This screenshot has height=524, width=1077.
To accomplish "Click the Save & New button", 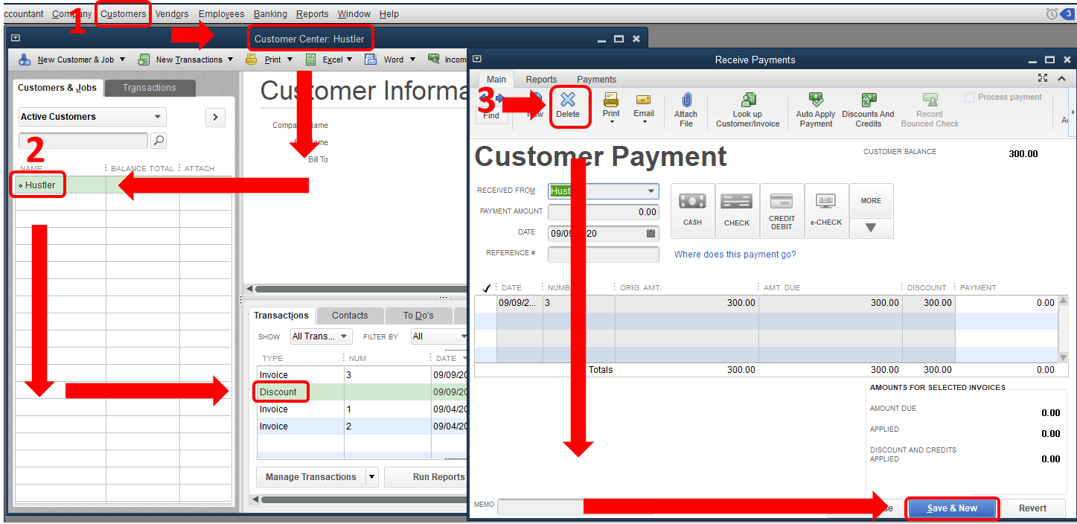I will point(951,508).
